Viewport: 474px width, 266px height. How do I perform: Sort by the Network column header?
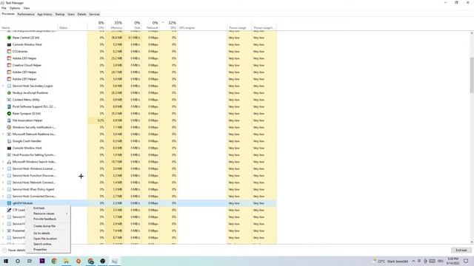(150, 25)
